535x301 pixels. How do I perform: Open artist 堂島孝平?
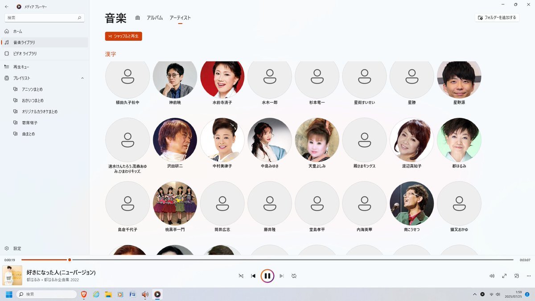pyautogui.click(x=317, y=207)
